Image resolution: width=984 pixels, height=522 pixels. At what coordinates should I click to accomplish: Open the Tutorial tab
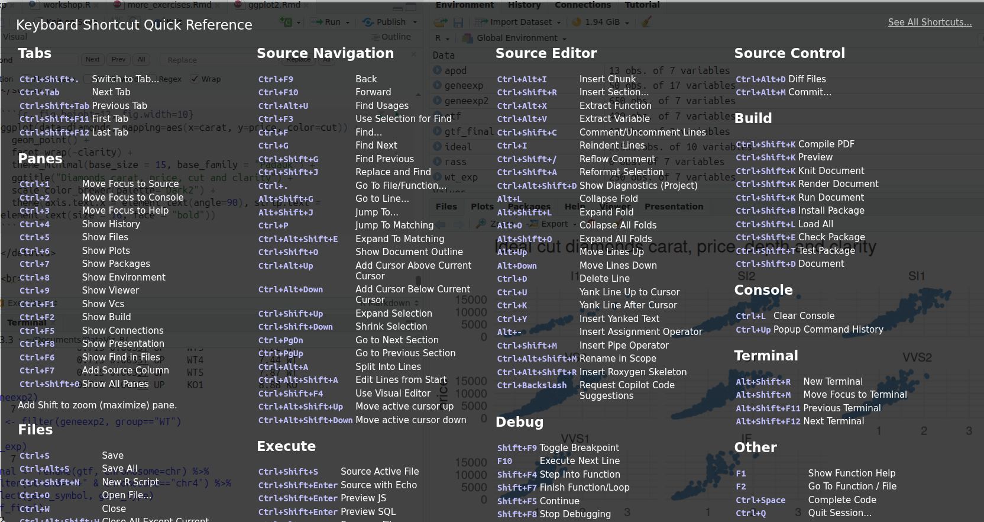pos(642,5)
